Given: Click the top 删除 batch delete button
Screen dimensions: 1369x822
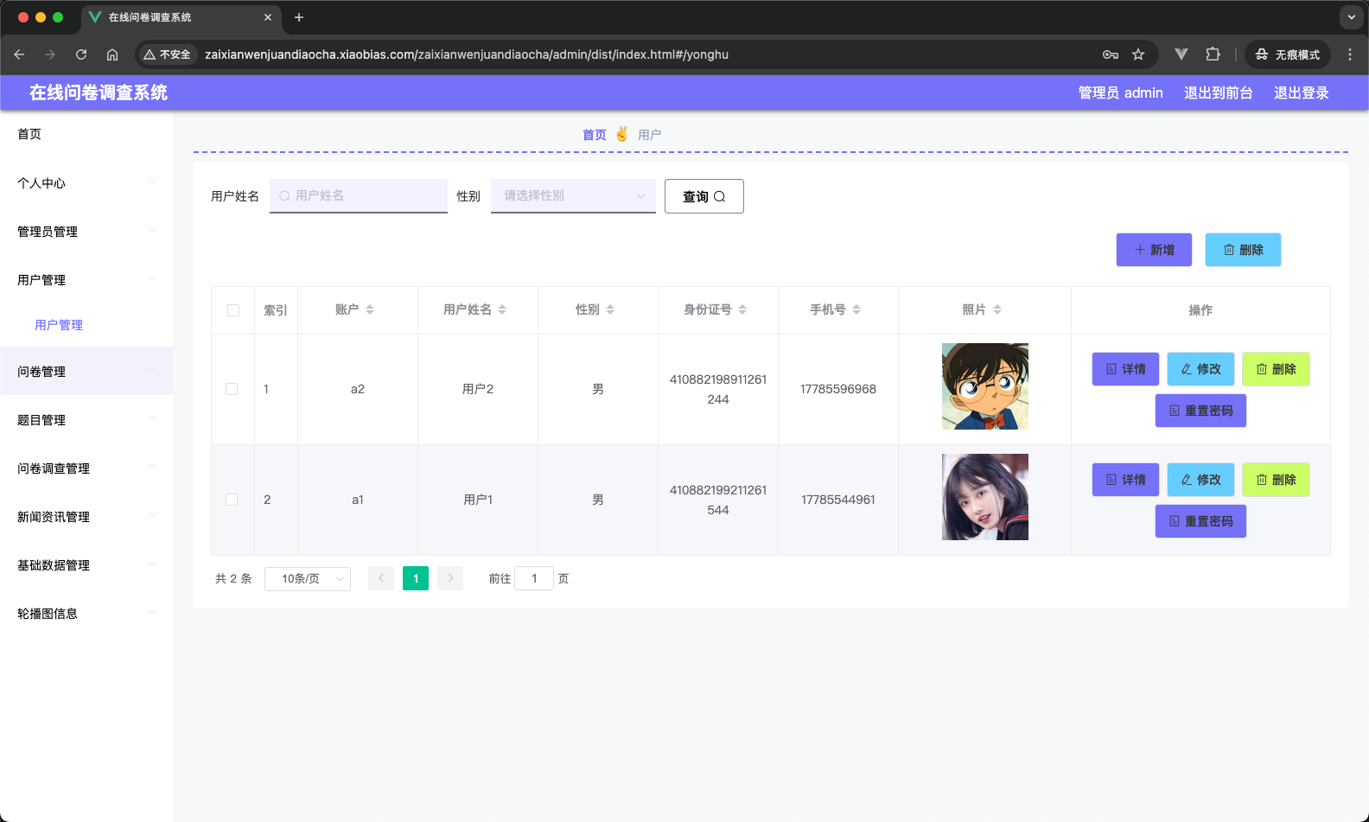Looking at the screenshot, I should (x=1243, y=250).
